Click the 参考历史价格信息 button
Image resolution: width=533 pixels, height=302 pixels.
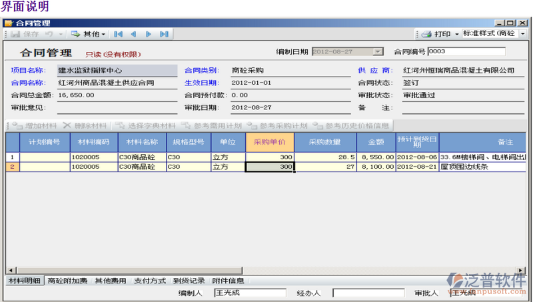coord(356,125)
